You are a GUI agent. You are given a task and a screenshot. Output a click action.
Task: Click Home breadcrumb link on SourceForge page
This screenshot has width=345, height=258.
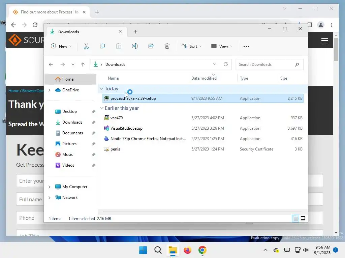click(13, 91)
